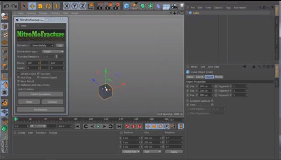Toggle the Fillet checkbox

pos(212,105)
